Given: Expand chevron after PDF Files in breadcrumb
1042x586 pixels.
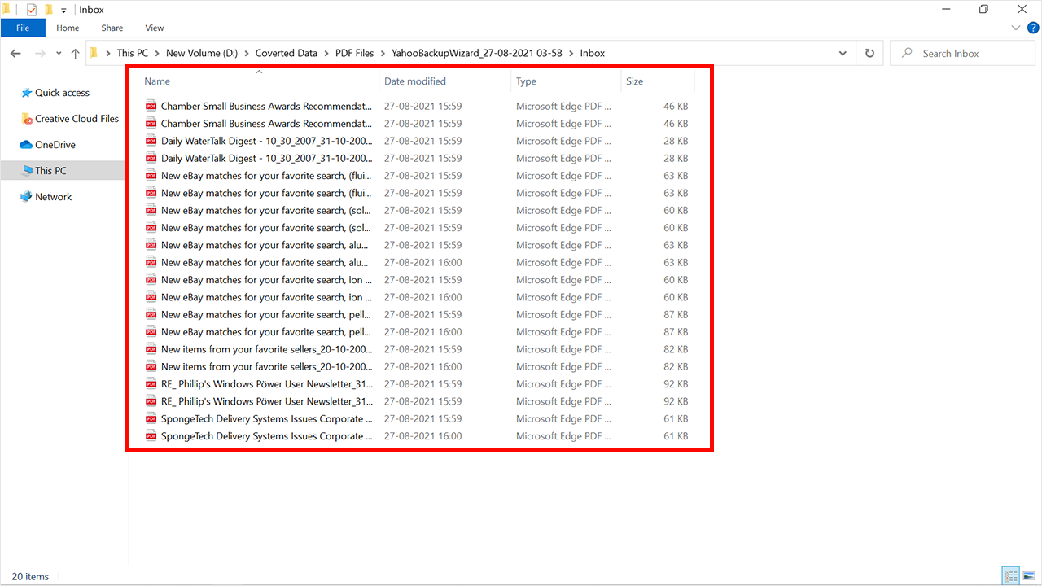Looking at the screenshot, I should (383, 53).
